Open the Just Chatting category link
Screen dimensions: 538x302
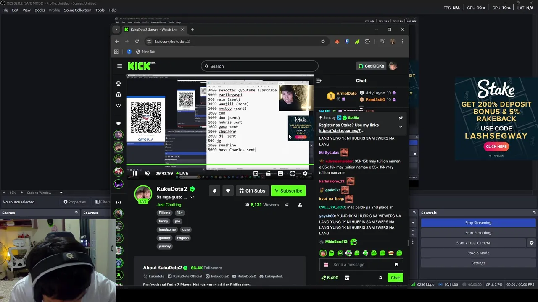tap(169, 205)
